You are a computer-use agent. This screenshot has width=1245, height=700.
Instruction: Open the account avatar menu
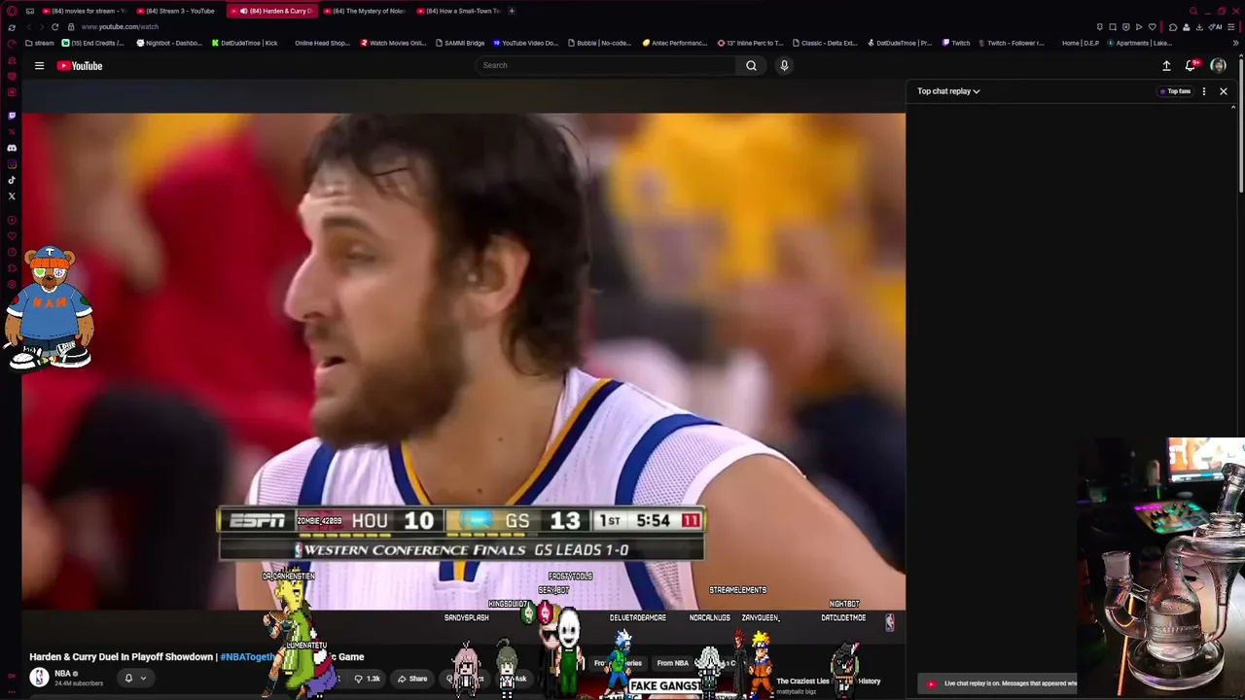tap(1218, 66)
